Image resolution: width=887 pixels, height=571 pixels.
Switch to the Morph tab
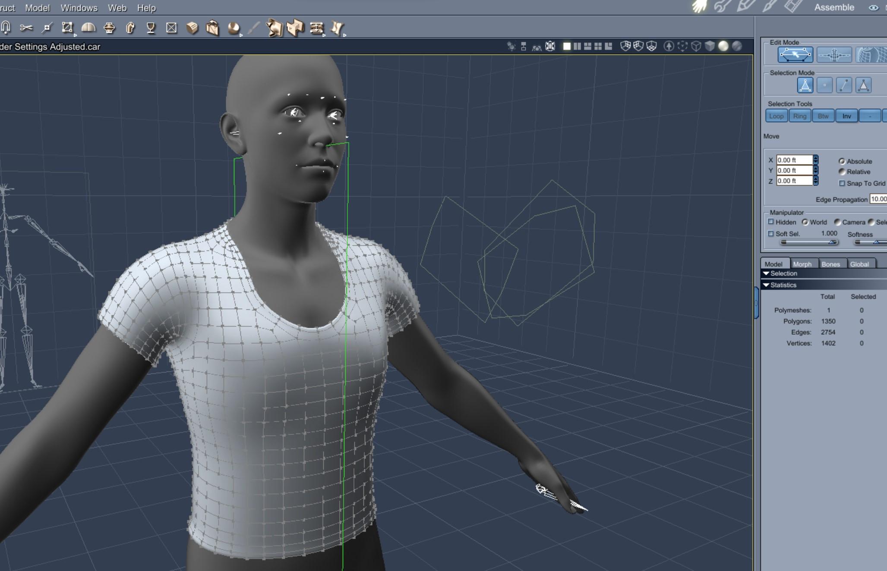pyautogui.click(x=802, y=264)
